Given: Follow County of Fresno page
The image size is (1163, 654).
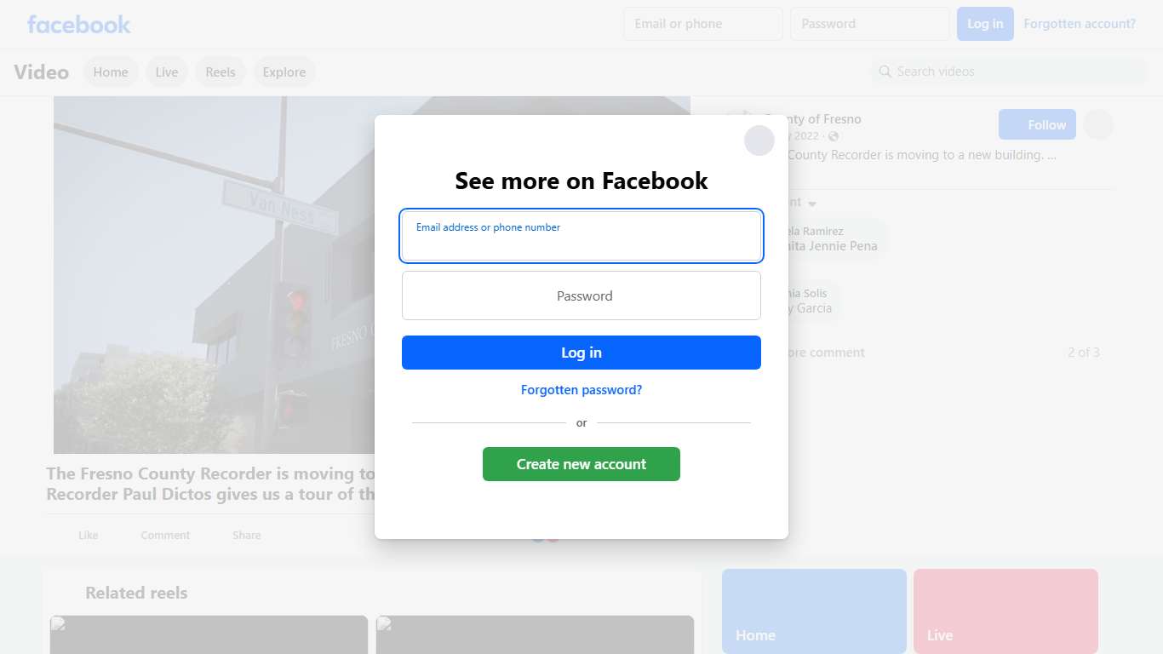Looking at the screenshot, I should 1037,124.
